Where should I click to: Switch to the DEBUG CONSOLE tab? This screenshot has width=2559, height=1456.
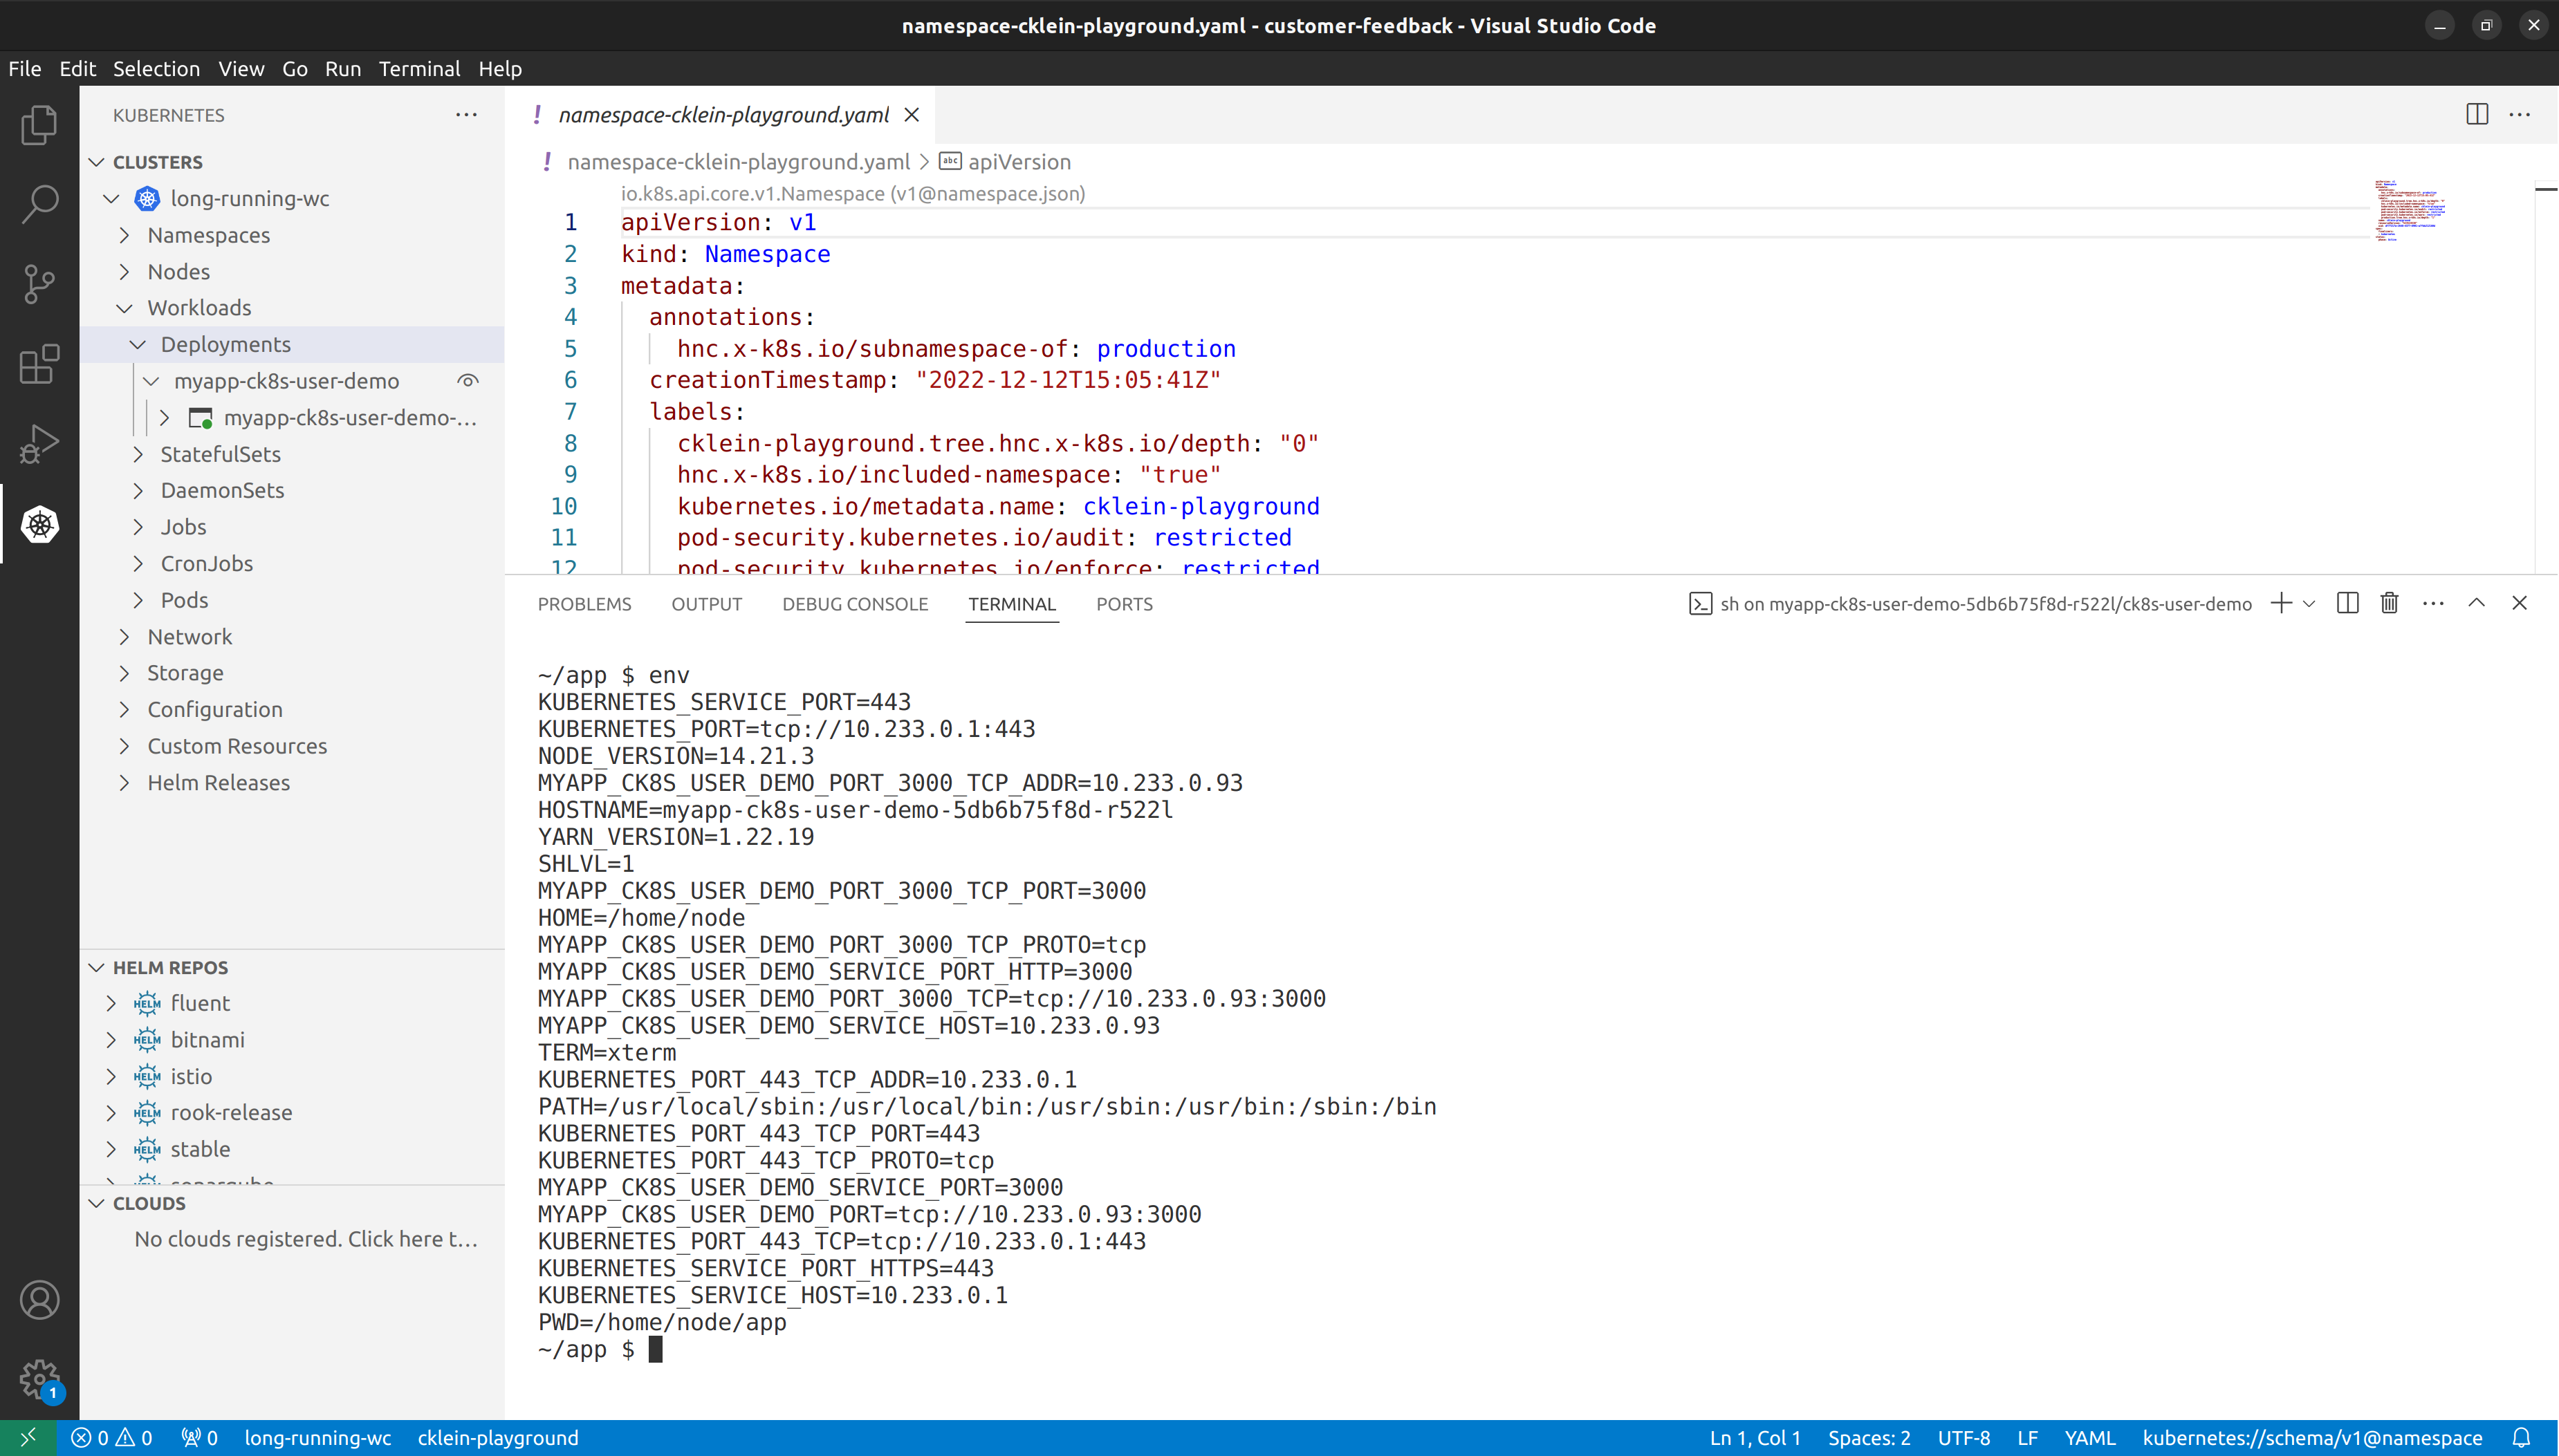point(854,604)
